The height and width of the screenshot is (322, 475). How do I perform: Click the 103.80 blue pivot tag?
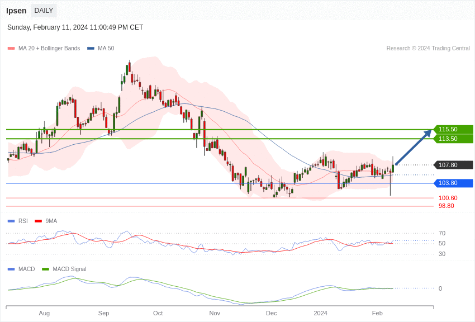tap(453, 183)
